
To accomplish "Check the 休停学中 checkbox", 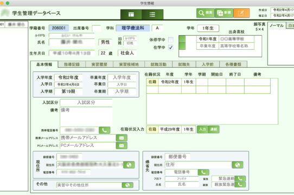I will (171, 40).
